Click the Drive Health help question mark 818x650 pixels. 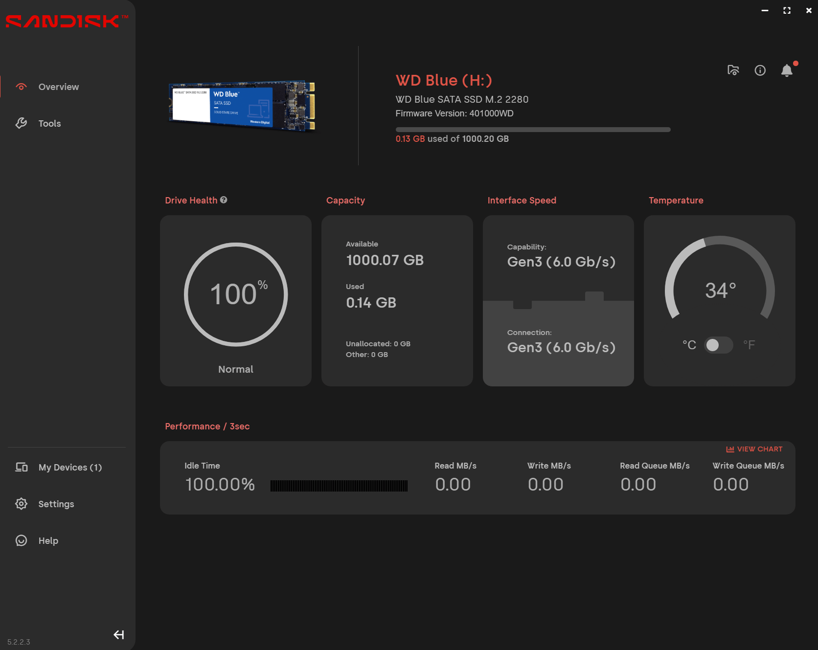(224, 200)
